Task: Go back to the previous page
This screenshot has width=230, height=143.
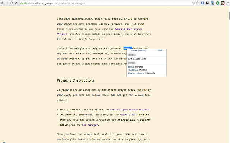Action: [x=3, y=3]
